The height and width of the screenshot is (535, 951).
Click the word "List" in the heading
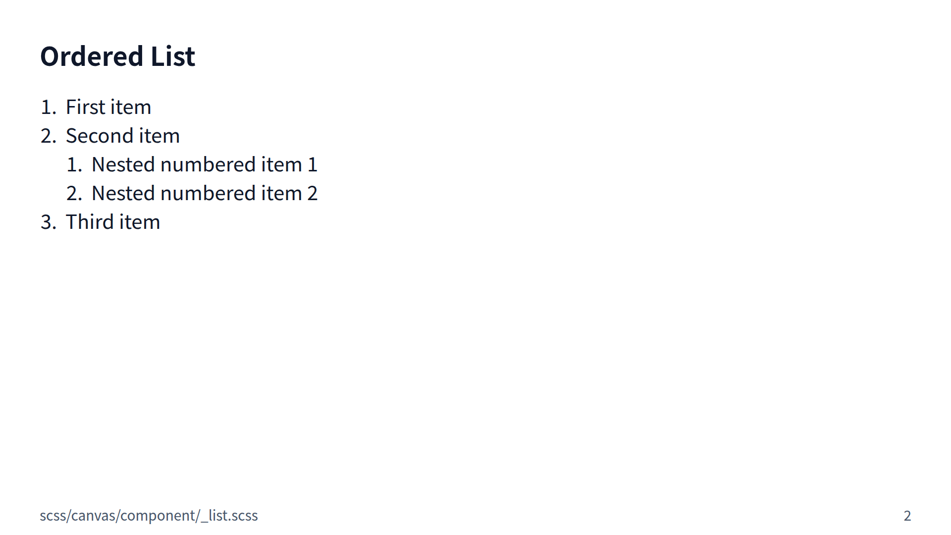point(173,56)
